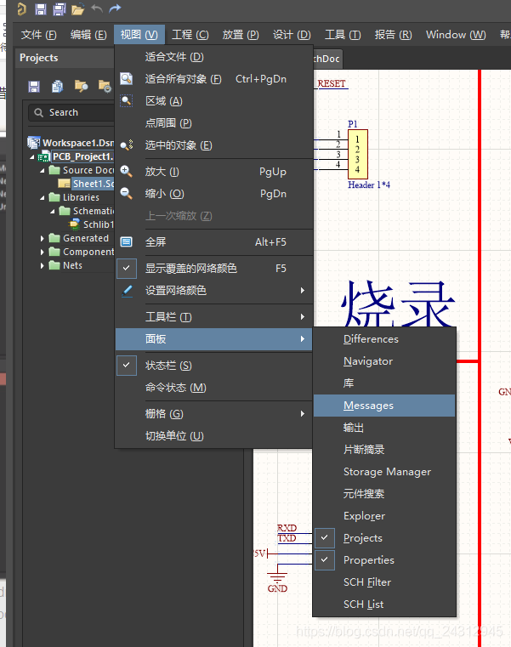Click the Altium logo icon at top left

[x=22, y=9]
